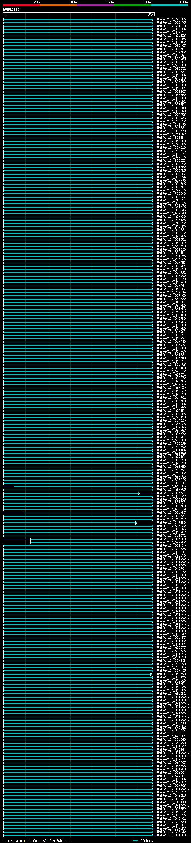
Task: Open hit UniRef100_Q8W531
Action: pyautogui.click(x=171, y=493)
